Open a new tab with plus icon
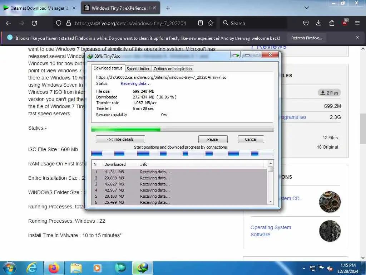The width and height of the screenshot is (366, 275). click(x=168, y=8)
